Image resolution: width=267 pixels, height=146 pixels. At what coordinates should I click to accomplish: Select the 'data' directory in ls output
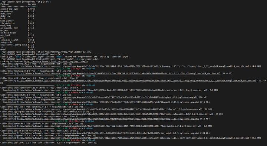point(19,57)
